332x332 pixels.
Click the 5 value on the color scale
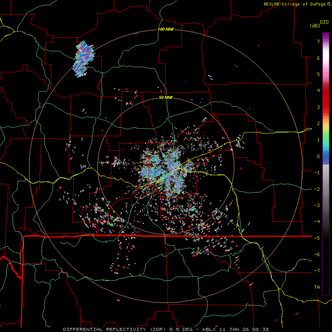point(318,74)
